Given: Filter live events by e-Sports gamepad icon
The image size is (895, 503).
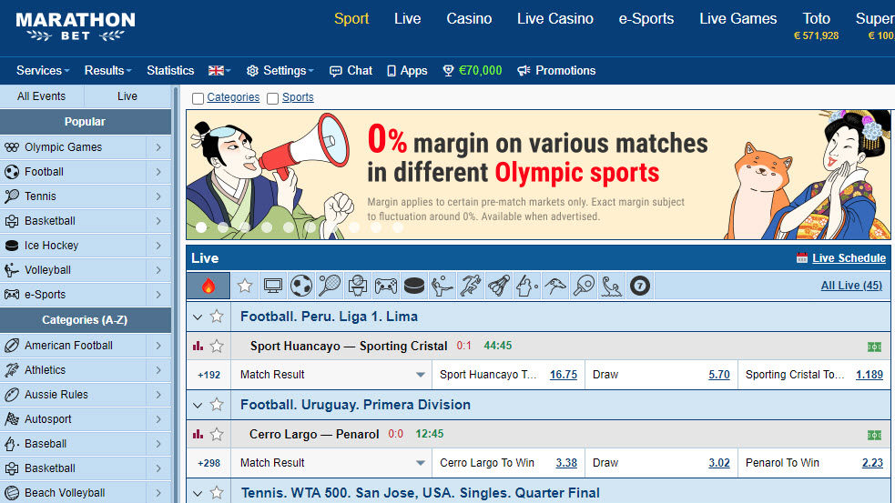Looking at the screenshot, I should [386, 286].
